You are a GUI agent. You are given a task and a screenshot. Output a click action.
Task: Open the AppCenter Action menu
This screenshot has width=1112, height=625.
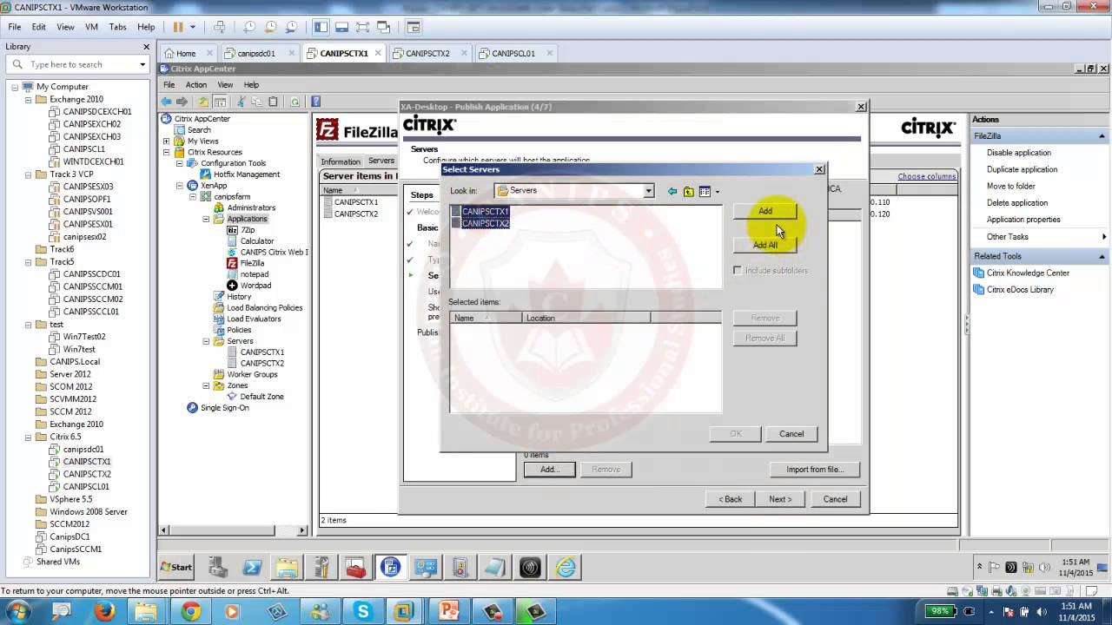tap(196, 85)
